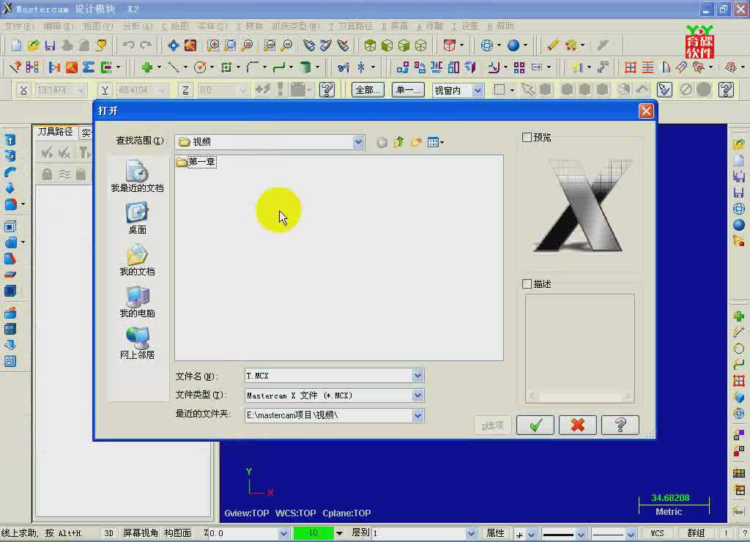
Task: Click the 全部 select all button
Action: (368, 90)
